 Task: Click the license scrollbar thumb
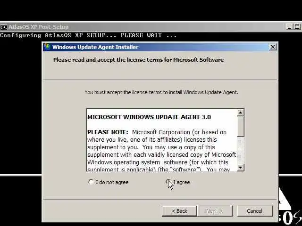click(240, 127)
